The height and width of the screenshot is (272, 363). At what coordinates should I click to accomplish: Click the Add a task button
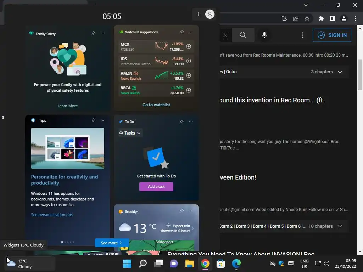156,186
